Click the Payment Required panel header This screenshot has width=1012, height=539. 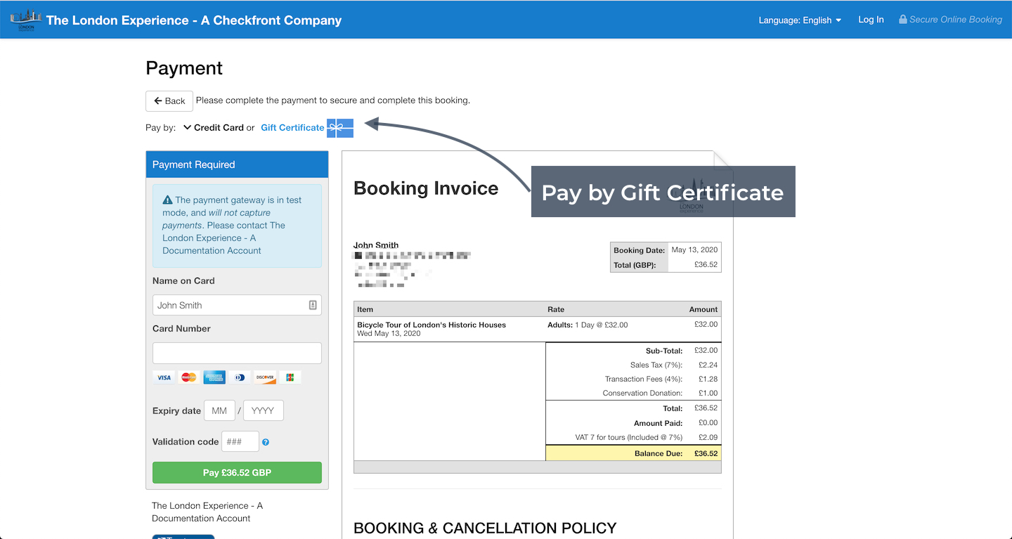(x=237, y=164)
